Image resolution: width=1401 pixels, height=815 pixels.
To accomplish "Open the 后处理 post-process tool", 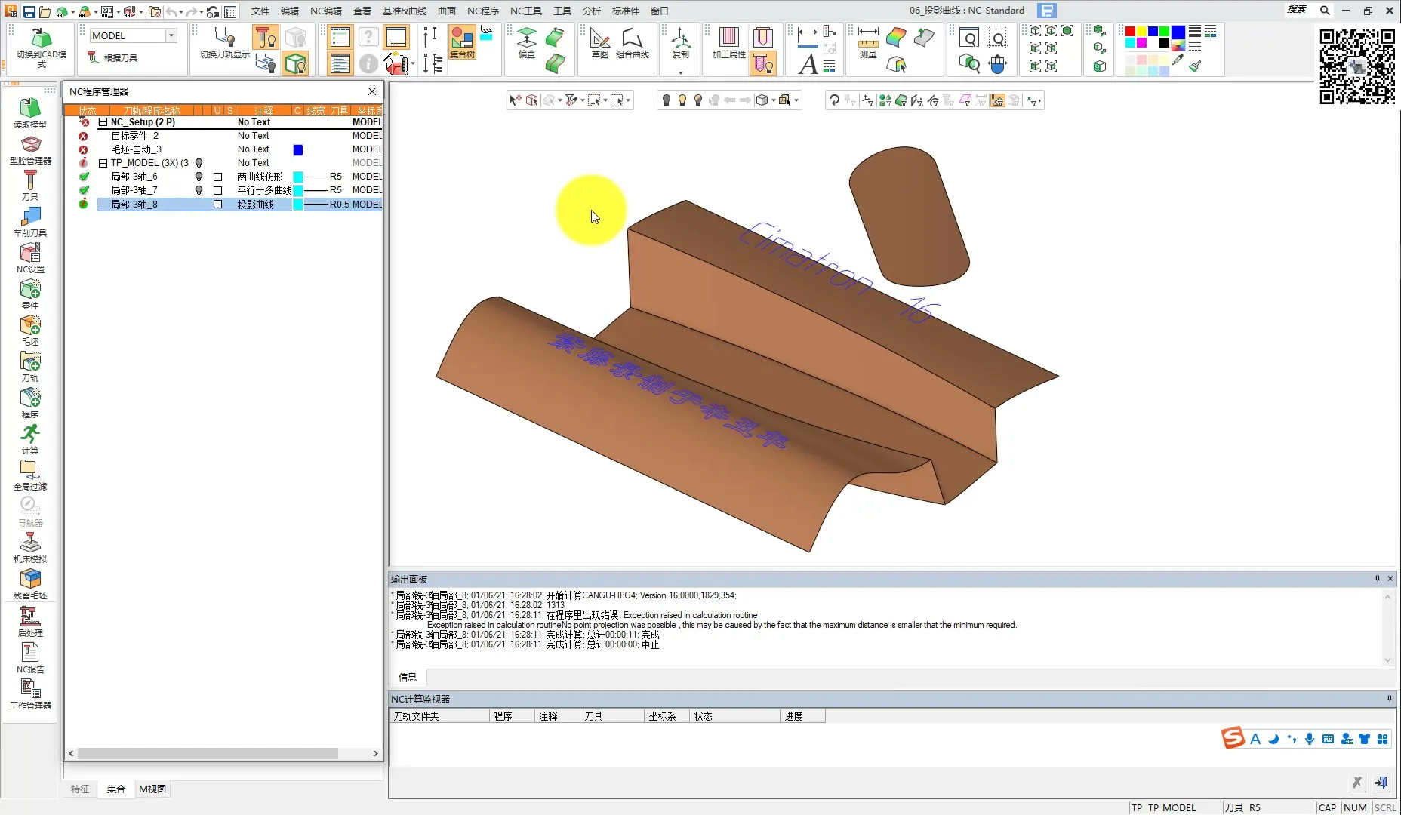I will click(x=30, y=620).
